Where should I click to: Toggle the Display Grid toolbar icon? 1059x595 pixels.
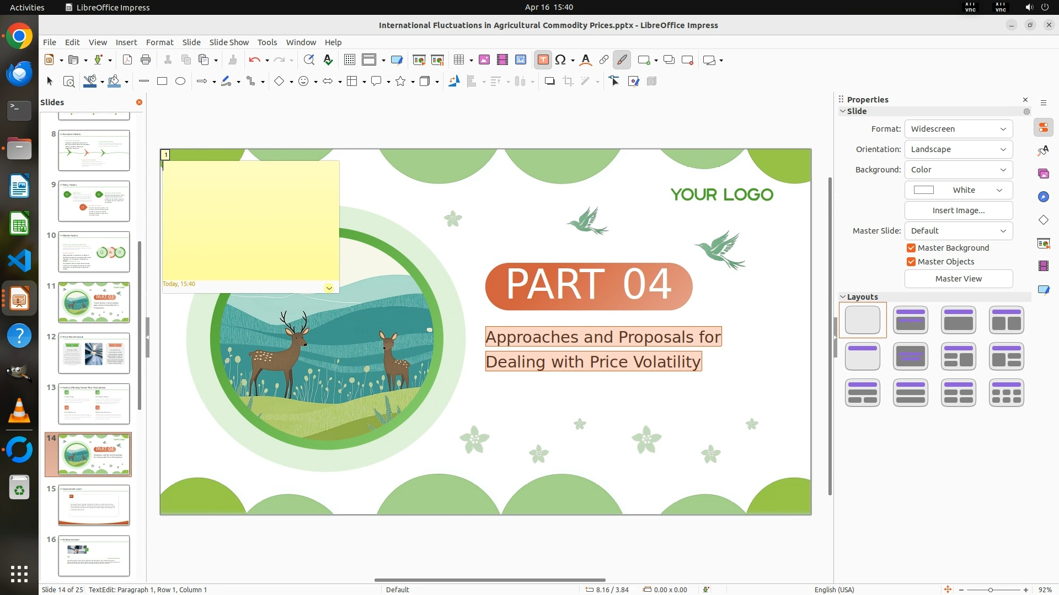[349, 60]
